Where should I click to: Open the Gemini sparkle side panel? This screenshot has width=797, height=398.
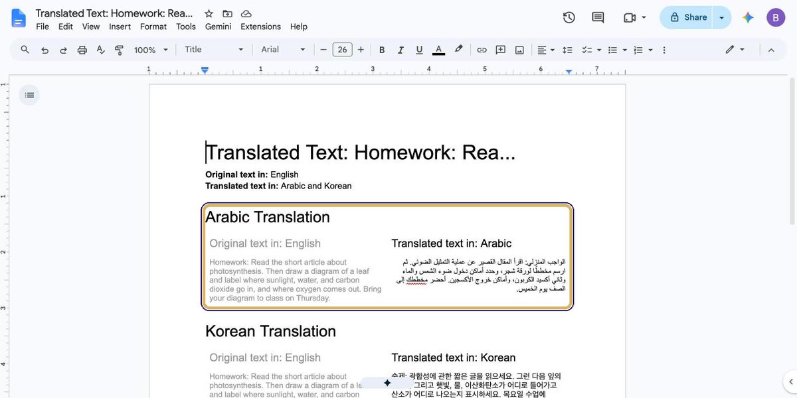(748, 18)
